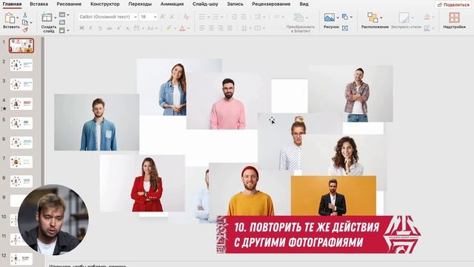Expand the Рисунок picture dropdown arrow
This screenshot has height=267, width=474.
[x=338, y=18]
